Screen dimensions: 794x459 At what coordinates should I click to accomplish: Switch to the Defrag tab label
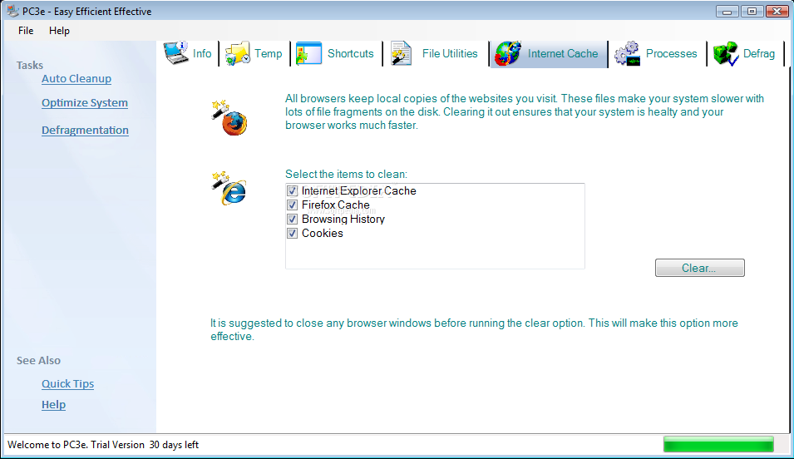tap(759, 54)
